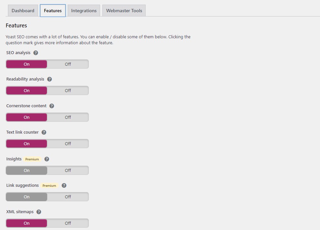
Task: Open the Insights feature question mark
Action: (47, 159)
